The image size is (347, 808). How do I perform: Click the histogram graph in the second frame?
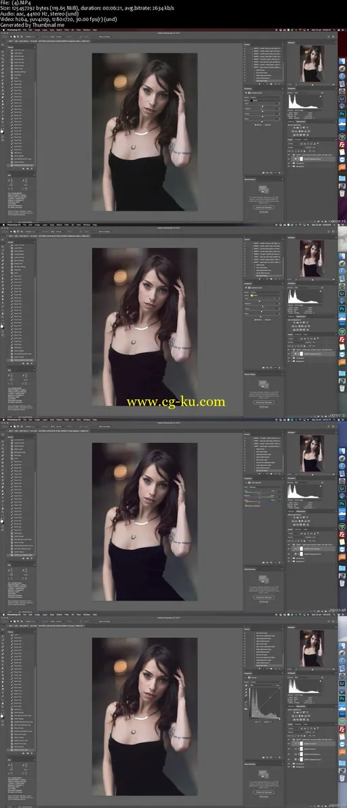(304, 295)
